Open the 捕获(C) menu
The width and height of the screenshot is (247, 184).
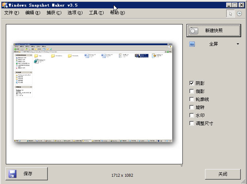point(54,13)
